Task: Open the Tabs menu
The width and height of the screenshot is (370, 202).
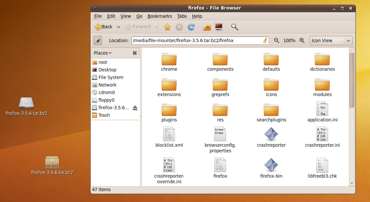Action: [182, 16]
